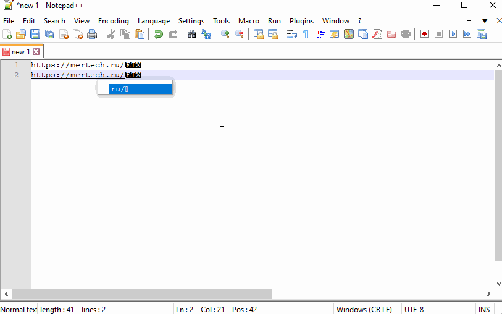502x314 pixels.
Task: Open the Plugins menu
Action: [x=301, y=20]
